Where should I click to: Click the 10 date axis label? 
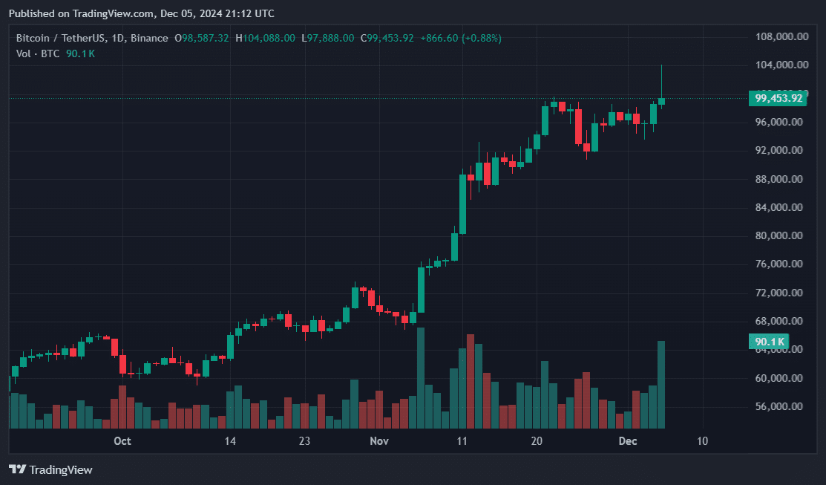click(702, 440)
